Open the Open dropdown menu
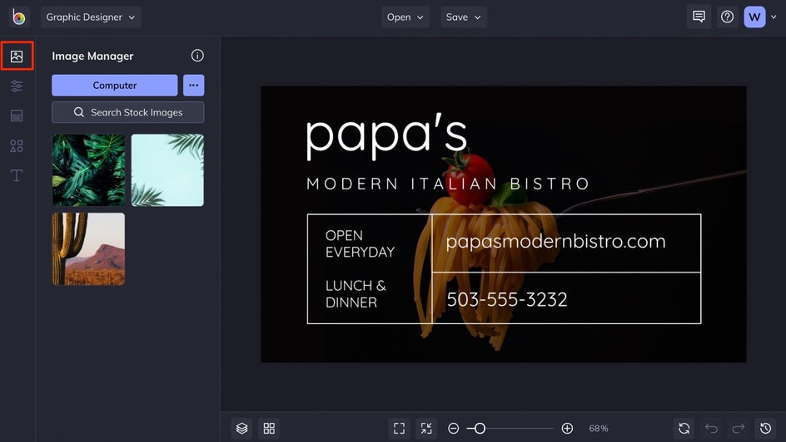This screenshot has width=786, height=442. (x=405, y=17)
